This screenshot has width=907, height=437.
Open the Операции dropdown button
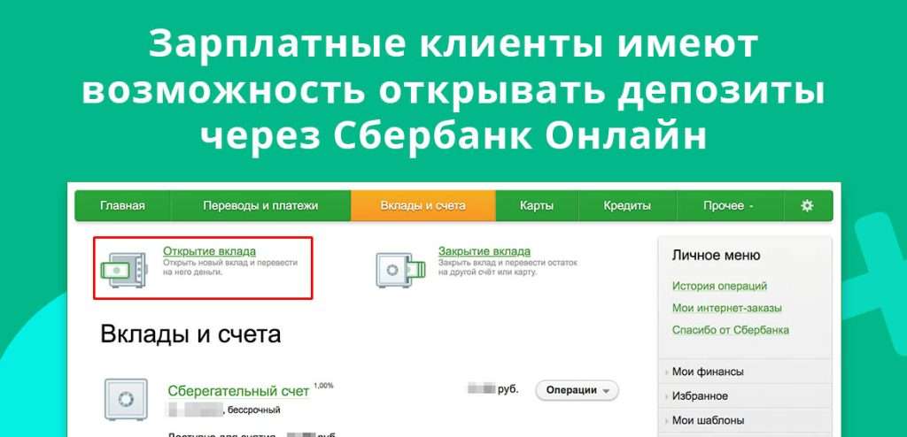[x=578, y=390]
